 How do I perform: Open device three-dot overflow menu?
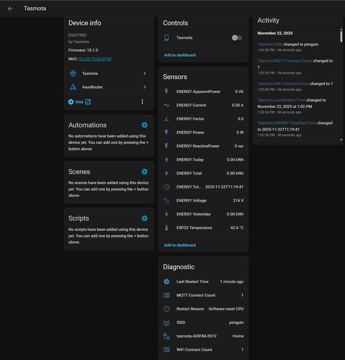pyautogui.click(x=143, y=102)
